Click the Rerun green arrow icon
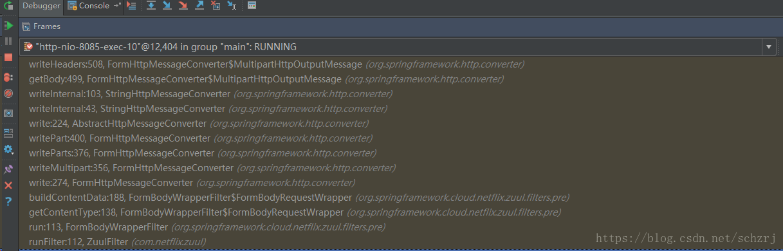The width and height of the screenshot is (783, 251). [8, 5]
